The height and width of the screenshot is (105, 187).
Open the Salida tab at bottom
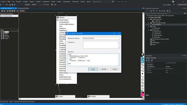tap(11, 101)
